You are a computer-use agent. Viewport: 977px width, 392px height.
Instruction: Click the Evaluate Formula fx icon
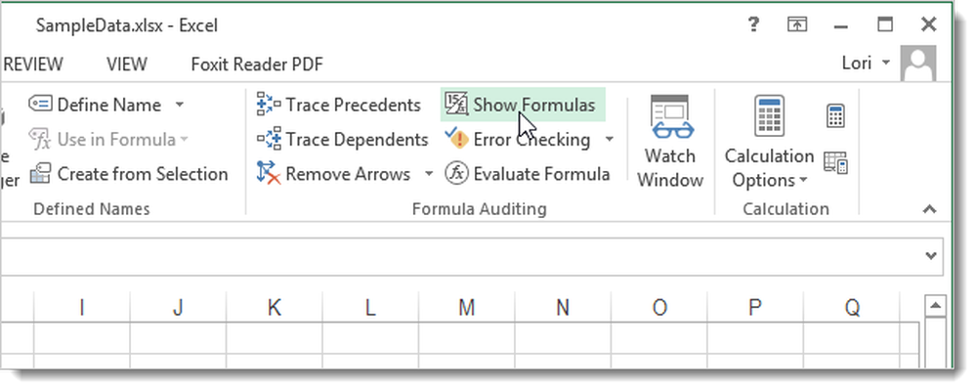456,173
